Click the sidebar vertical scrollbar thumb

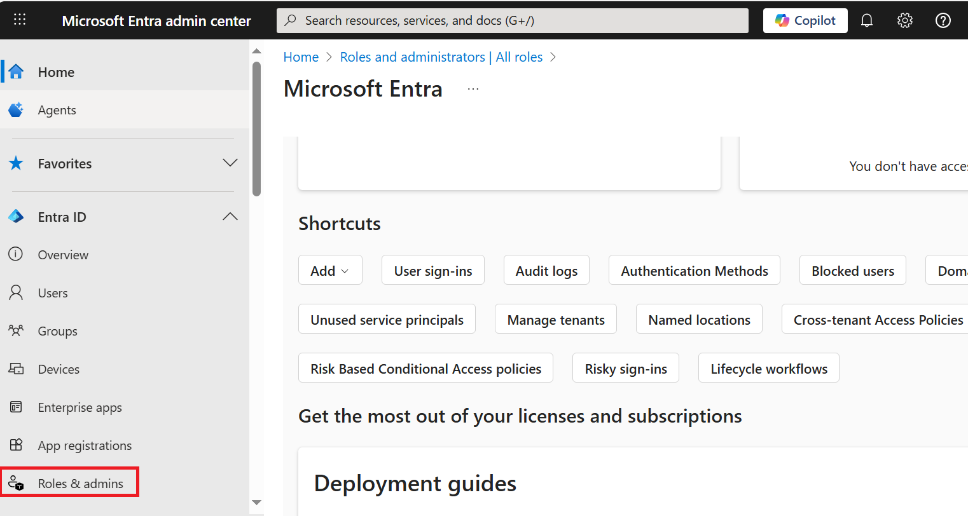point(257,129)
